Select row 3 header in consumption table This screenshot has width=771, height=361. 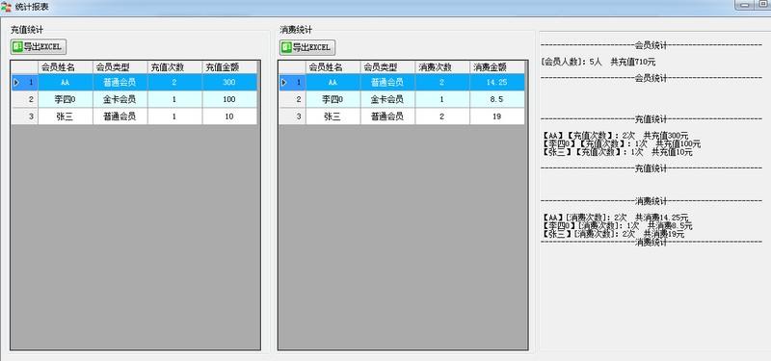coord(293,116)
